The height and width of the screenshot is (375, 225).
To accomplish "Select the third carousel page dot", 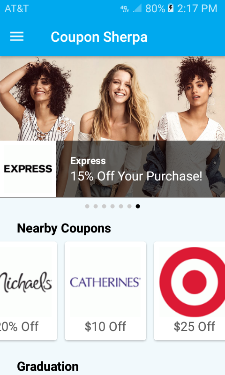I will pos(104,206).
